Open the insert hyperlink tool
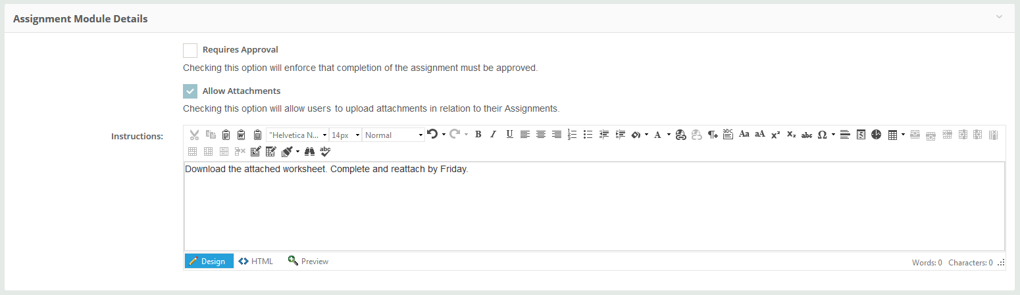The image size is (1020, 295). click(681, 135)
